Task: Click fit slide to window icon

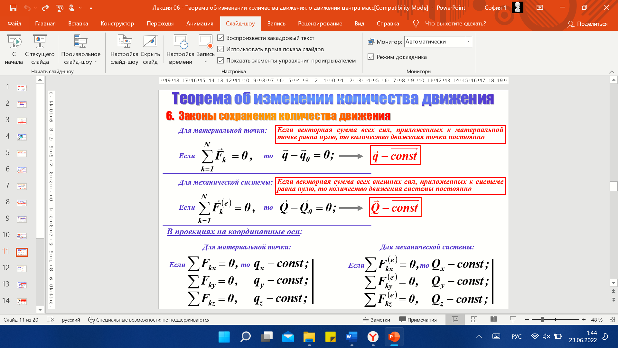Action: pos(612,320)
